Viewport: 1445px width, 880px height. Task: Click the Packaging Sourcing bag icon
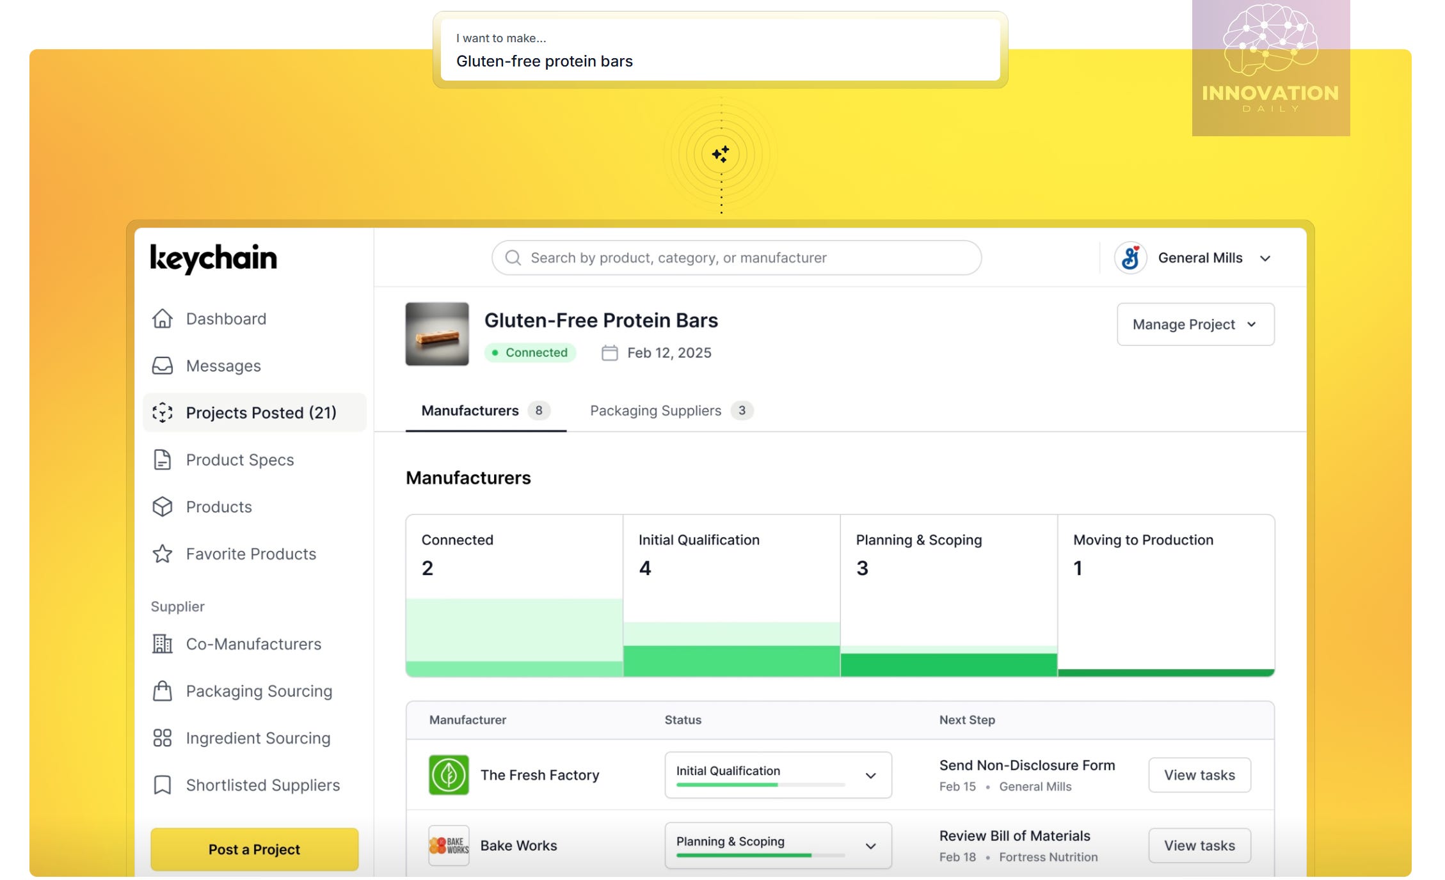coord(163,691)
